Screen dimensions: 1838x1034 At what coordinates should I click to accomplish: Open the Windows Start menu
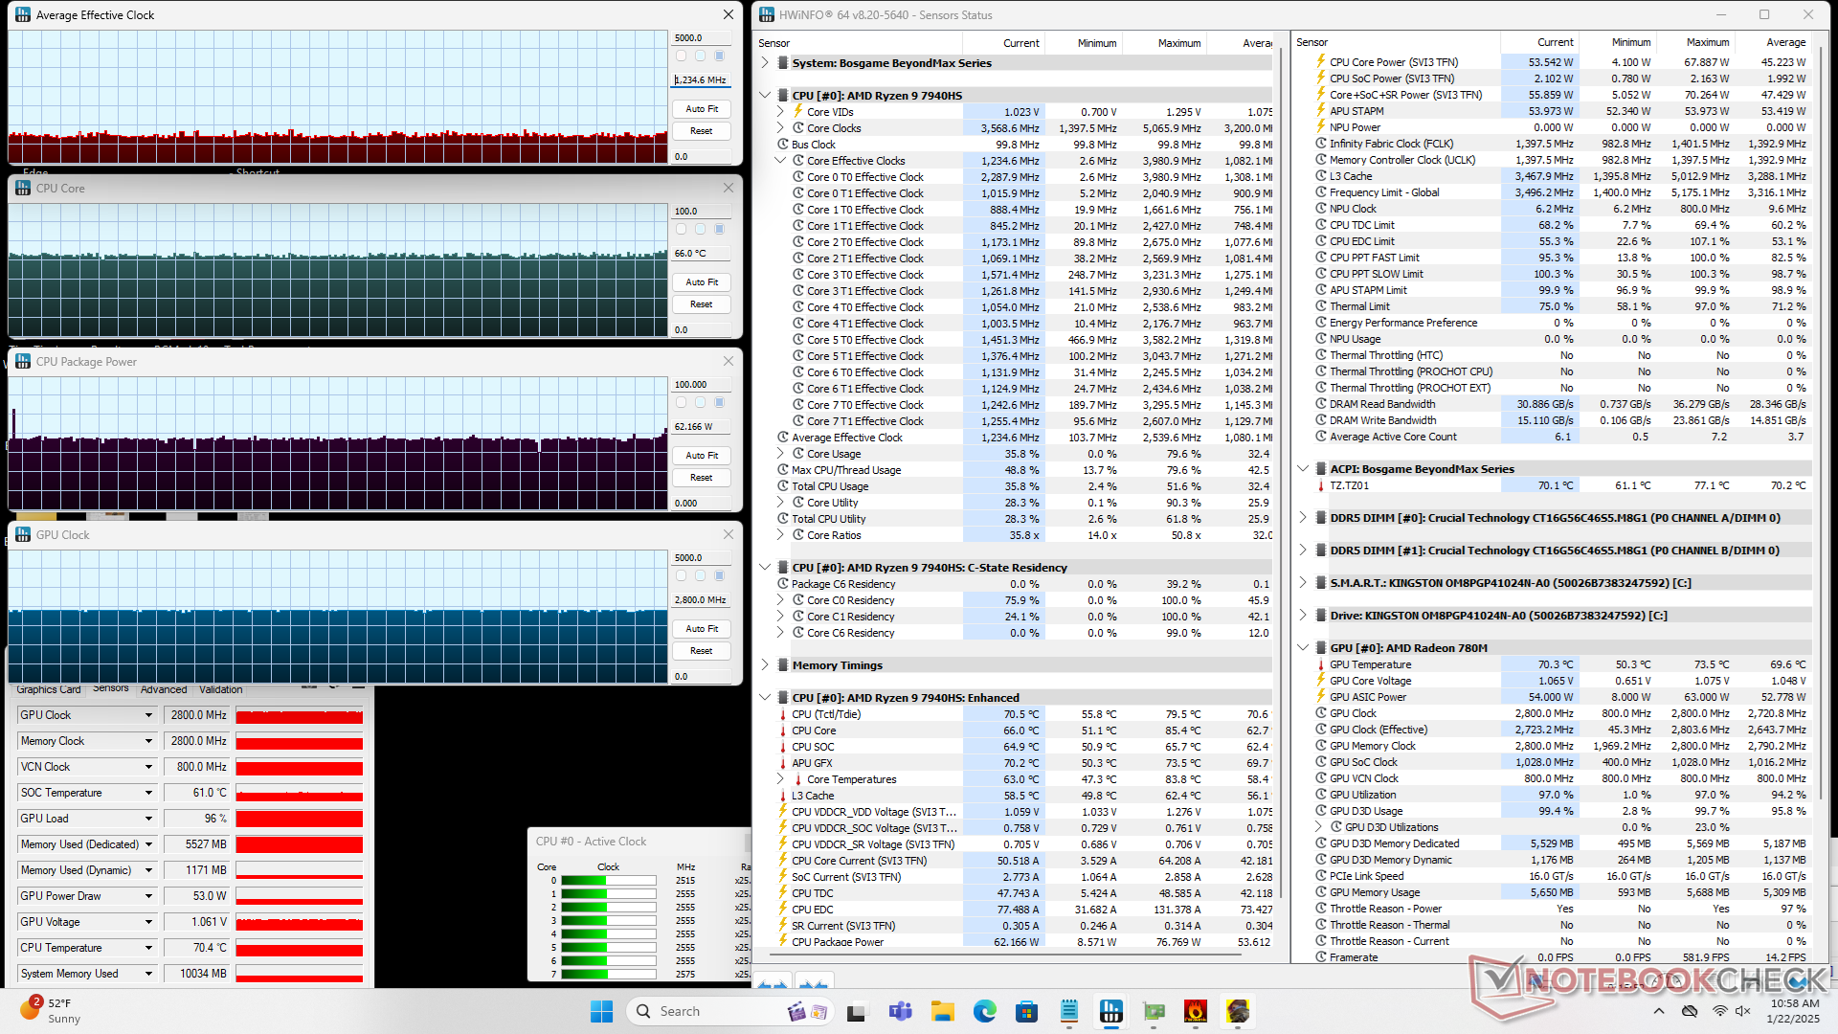click(x=601, y=1011)
